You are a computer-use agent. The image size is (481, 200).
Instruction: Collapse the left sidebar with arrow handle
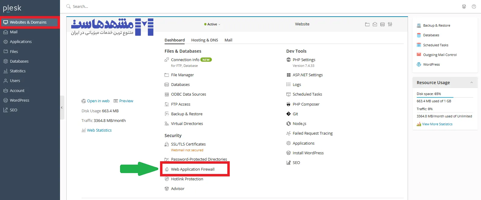pos(62,107)
